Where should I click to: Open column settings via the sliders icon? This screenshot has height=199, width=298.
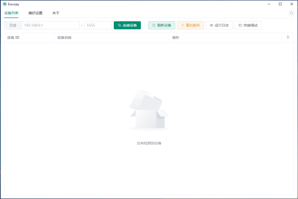click(288, 37)
